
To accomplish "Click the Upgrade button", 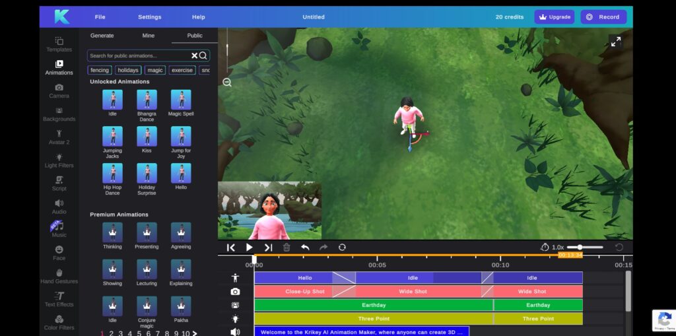I will (x=555, y=17).
